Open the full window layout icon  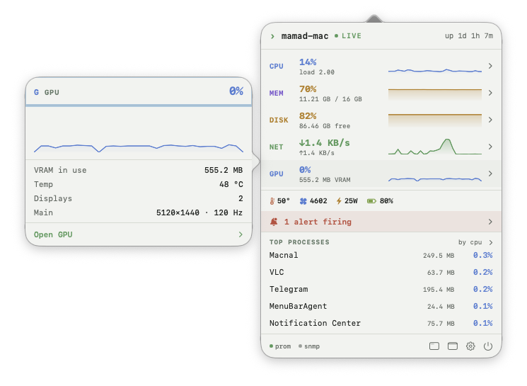pyautogui.click(x=453, y=346)
